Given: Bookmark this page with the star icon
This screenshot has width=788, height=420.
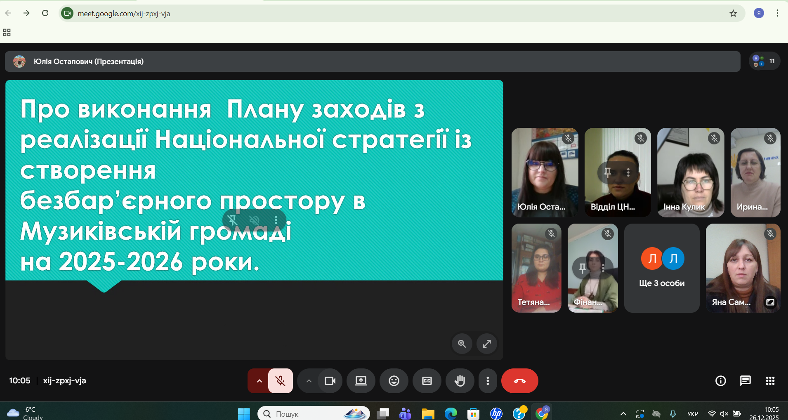Looking at the screenshot, I should [x=733, y=14].
